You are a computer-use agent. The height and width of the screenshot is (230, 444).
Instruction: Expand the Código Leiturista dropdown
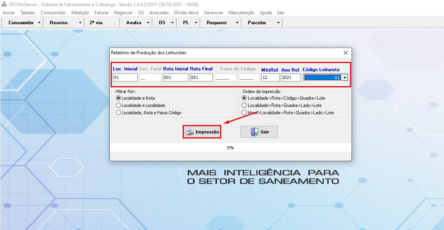point(345,78)
